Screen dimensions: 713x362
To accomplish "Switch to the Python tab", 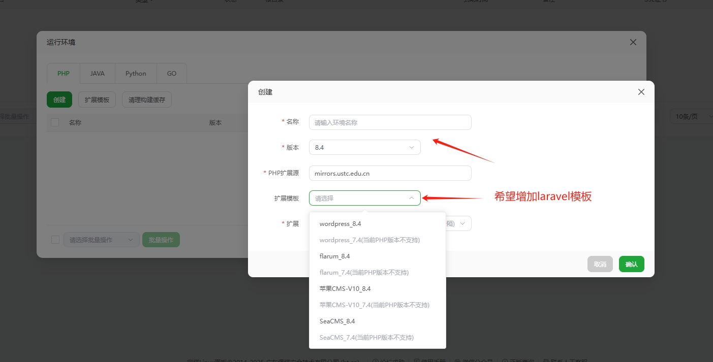I will [x=136, y=73].
